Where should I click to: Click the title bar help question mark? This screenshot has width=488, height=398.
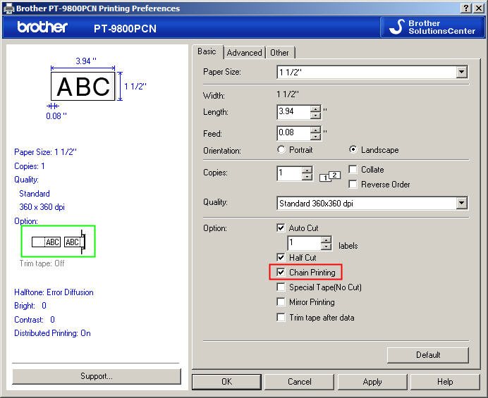(467, 8)
